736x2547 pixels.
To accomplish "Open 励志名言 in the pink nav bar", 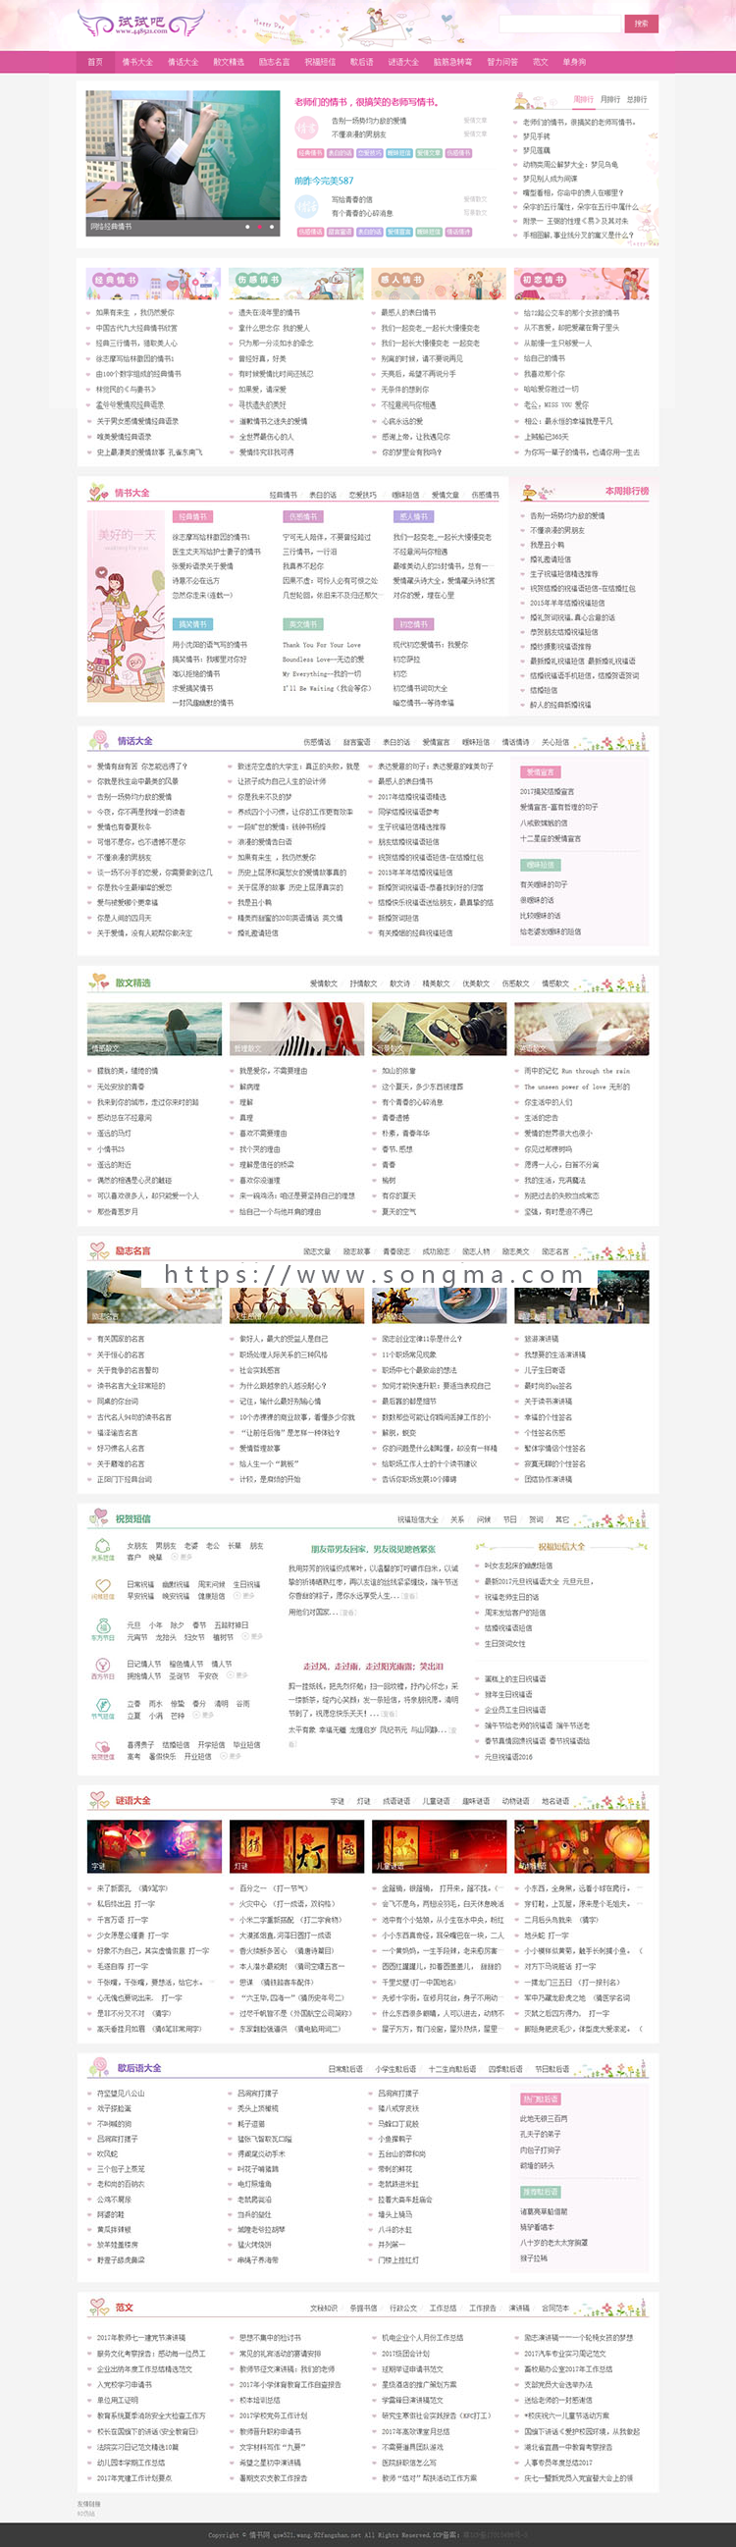I will [x=274, y=61].
